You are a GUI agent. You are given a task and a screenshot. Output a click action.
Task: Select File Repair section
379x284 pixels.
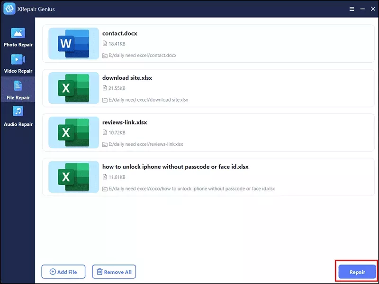18,90
